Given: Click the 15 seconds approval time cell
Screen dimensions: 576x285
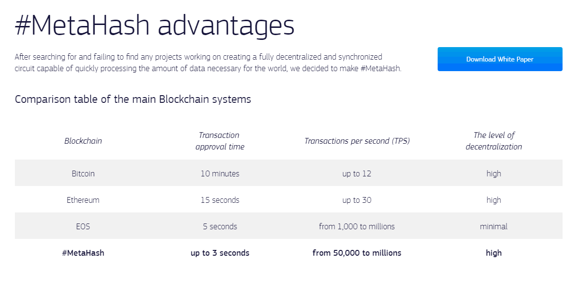Looking at the screenshot, I should (x=220, y=200).
